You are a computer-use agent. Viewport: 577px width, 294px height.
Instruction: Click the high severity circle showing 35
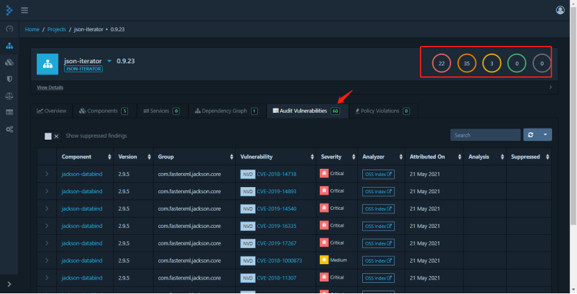coord(466,63)
